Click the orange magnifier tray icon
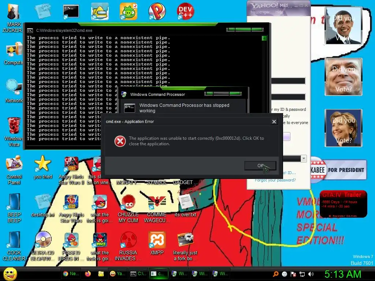 tap(276, 274)
